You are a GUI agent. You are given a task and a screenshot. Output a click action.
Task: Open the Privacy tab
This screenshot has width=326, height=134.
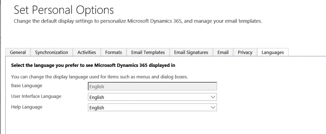[x=245, y=52]
